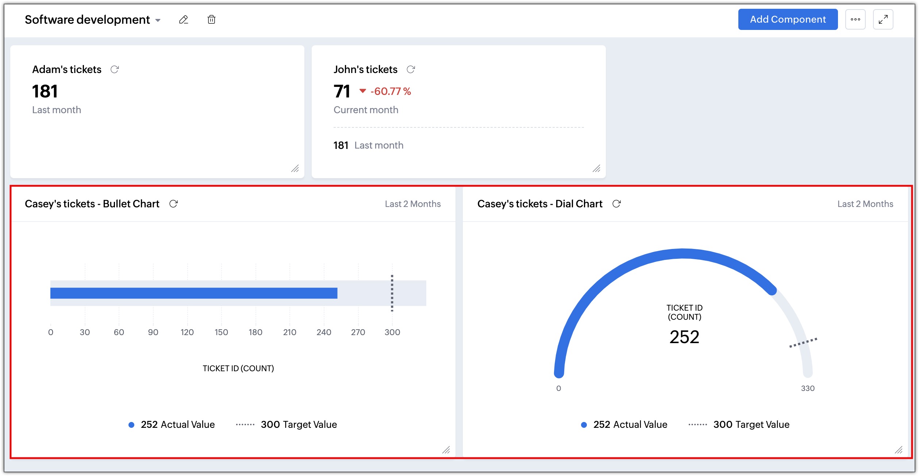This screenshot has width=919, height=476.
Task: Click the trash delete dashboard icon
Action: point(211,19)
